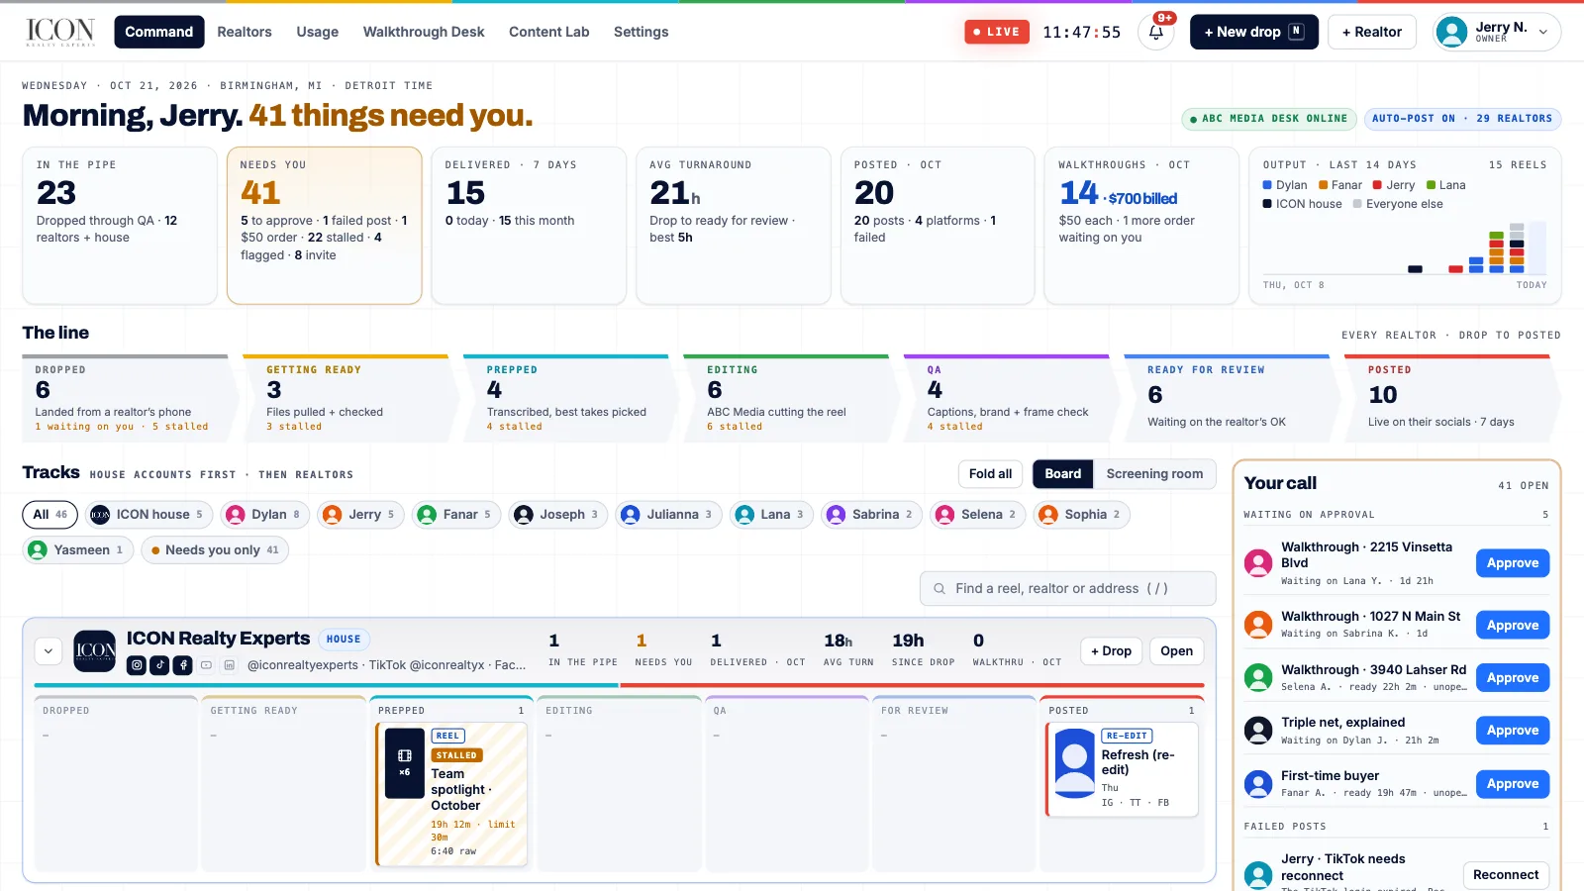This screenshot has width=1584, height=891.
Task: Filter tracks by Needs you only
Action: [x=215, y=550]
